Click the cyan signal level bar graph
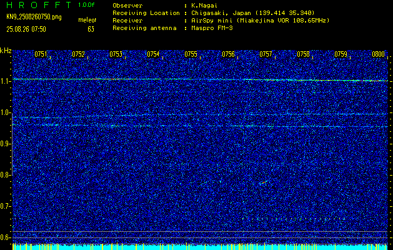This screenshot has height=250, width=393. click(200, 247)
